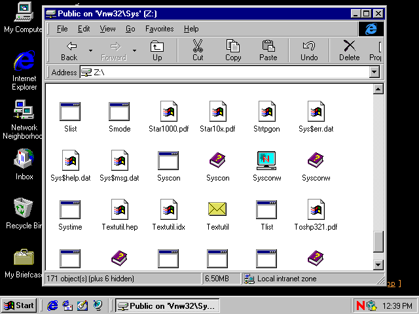
Task: Open the View menu
Action: pyautogui.click(x=107, y=29)
